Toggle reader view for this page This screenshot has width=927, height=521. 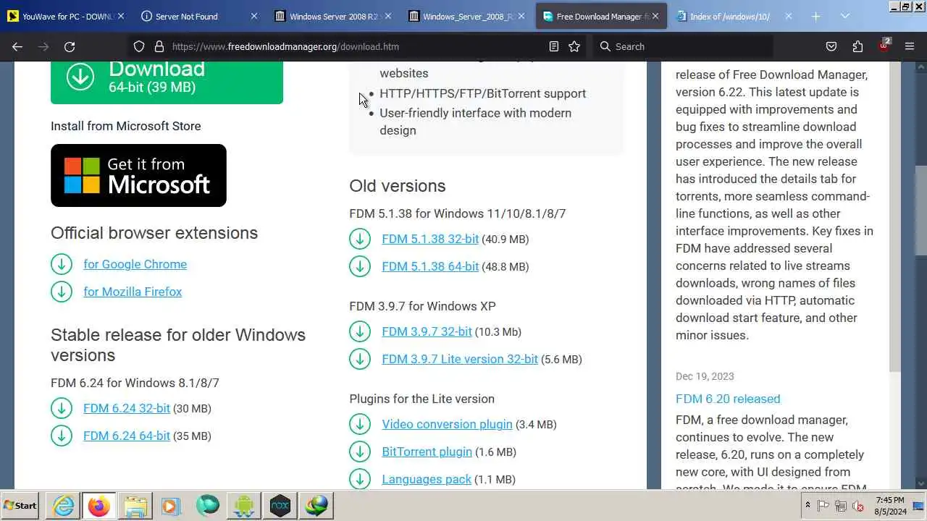pyautogui.click(x=554, y=46)
